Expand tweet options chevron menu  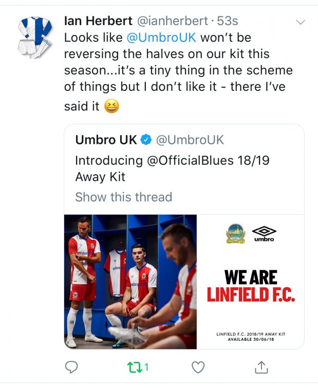coord(301,22)
